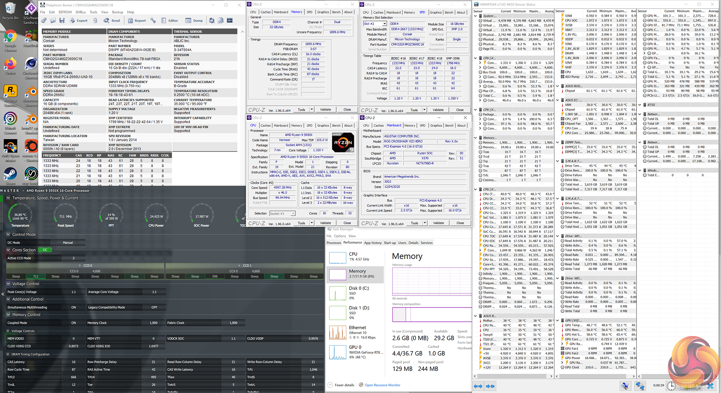Switch to Performance tab in Task Manager

[x=352, y=243]
